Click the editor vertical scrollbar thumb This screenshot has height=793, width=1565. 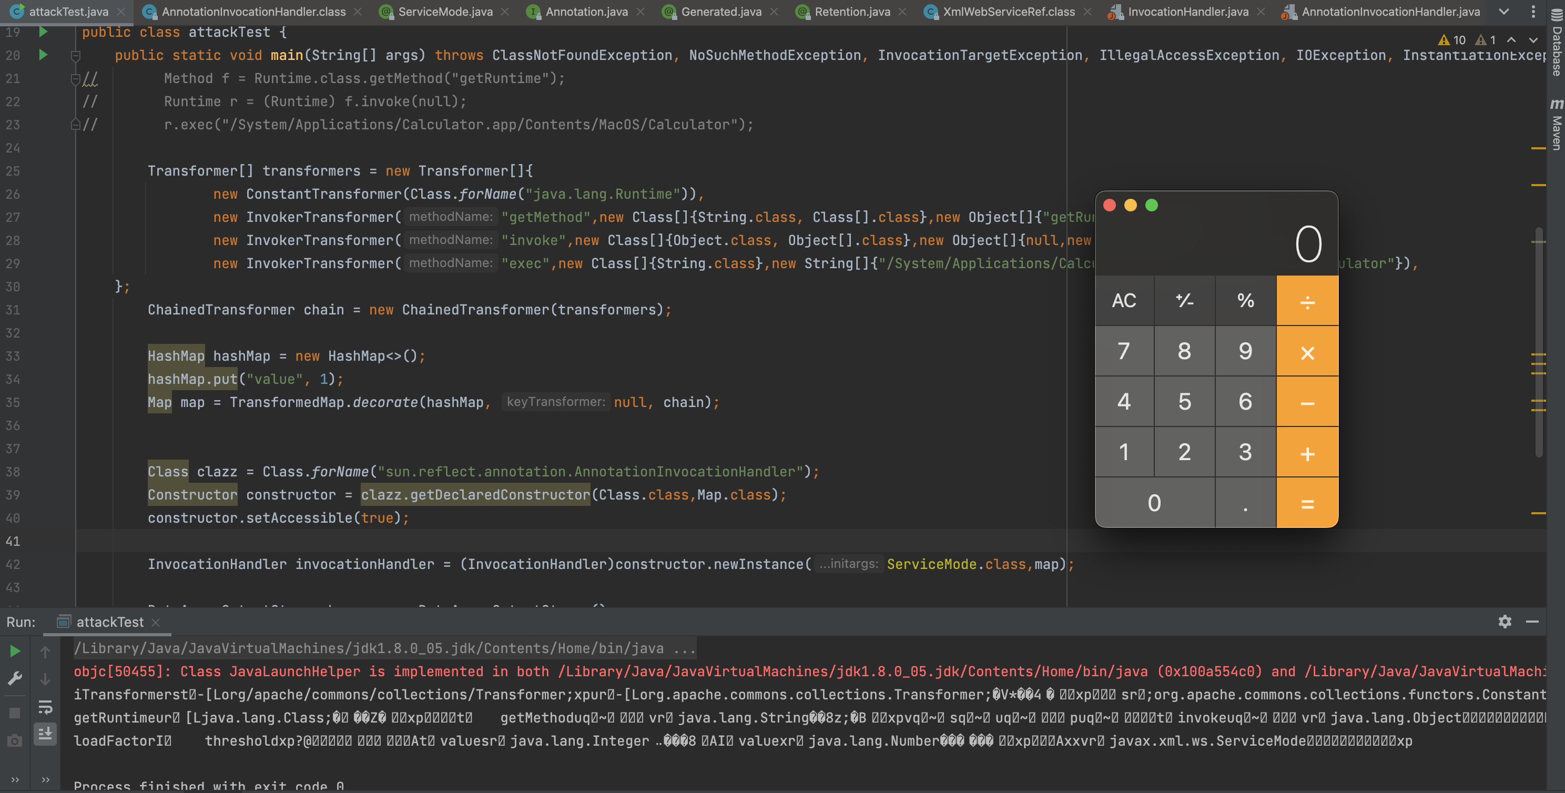click(x=1539, y=341)
